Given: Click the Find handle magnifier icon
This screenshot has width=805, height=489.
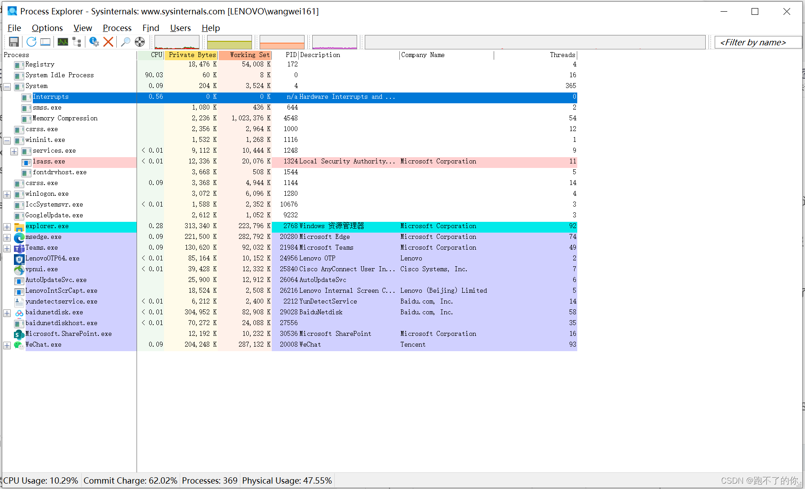Looking at the screenshot, I should [125, 42].
